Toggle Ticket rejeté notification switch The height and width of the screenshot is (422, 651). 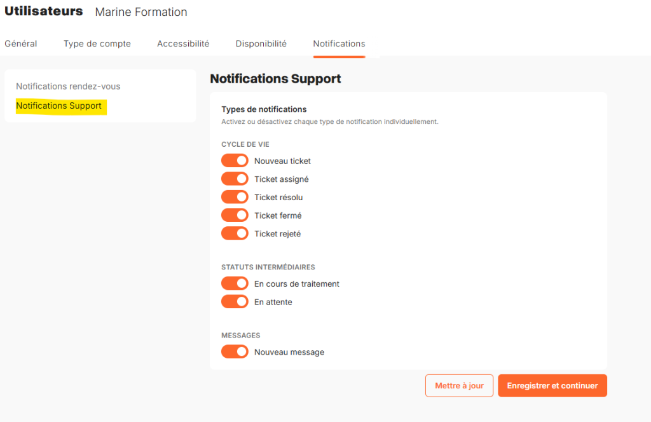(x=235, y=234)
